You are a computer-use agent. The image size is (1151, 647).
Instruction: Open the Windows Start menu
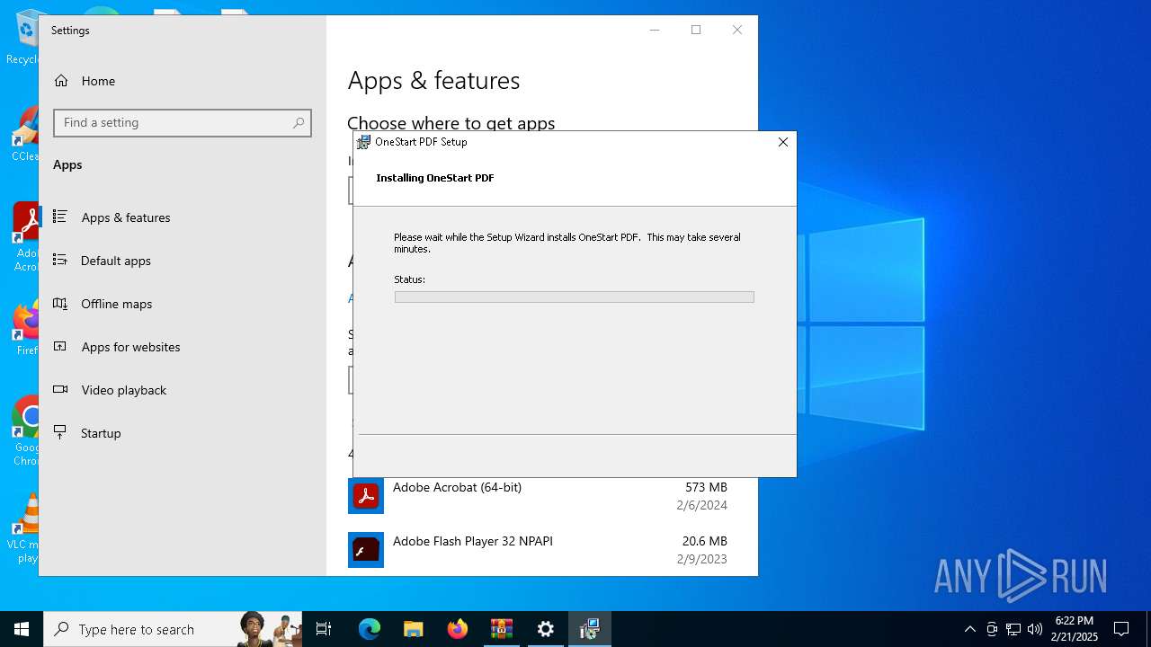(x=22, y=629)
